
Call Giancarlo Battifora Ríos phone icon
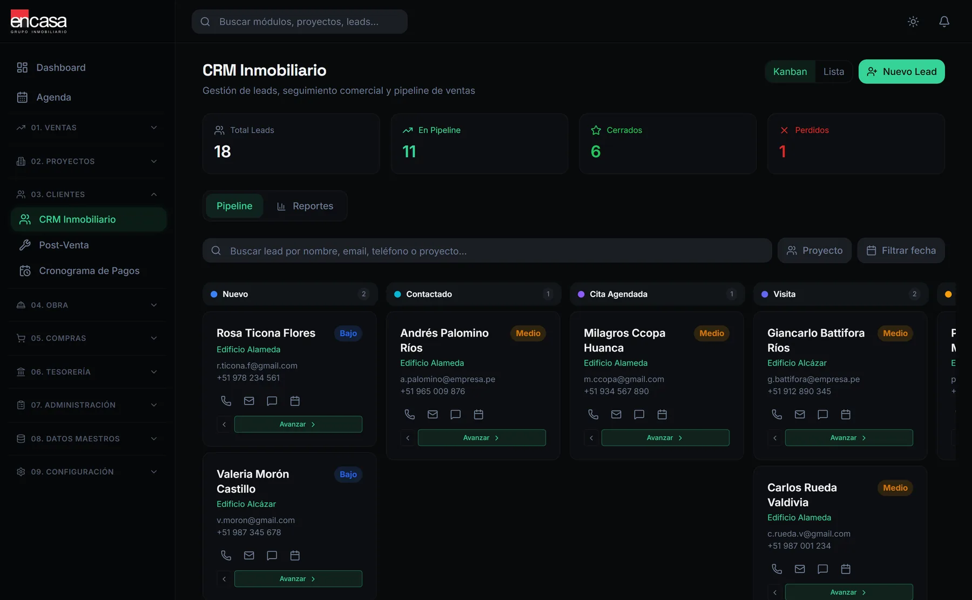pos(777,414)
